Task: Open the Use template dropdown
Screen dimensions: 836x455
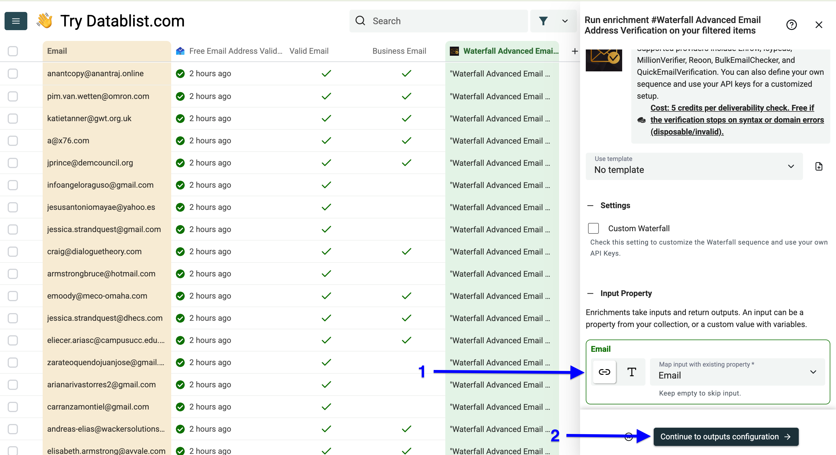Action: coord(694,166)
